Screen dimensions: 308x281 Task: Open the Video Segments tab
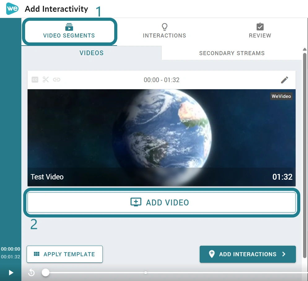[69, 32]
